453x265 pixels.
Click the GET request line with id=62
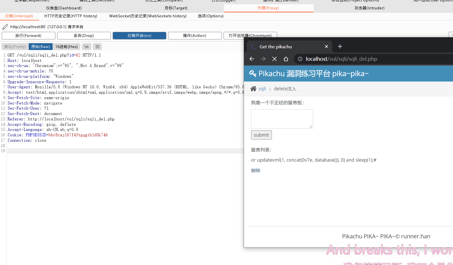[x=54, y=55]
